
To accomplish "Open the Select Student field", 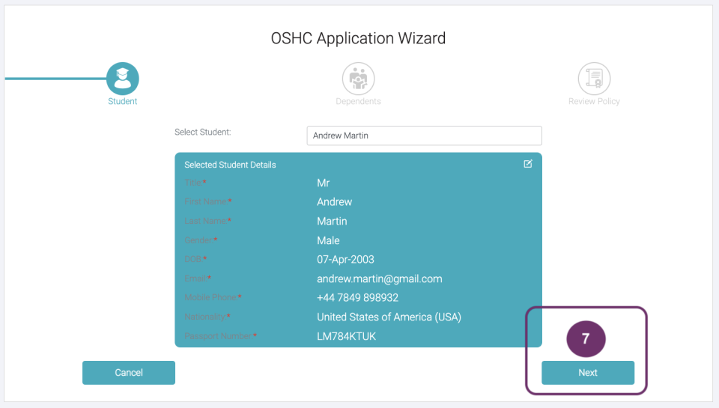I will (424, 136).
